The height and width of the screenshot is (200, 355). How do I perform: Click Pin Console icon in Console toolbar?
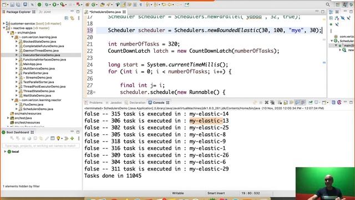tap(311, 102)
